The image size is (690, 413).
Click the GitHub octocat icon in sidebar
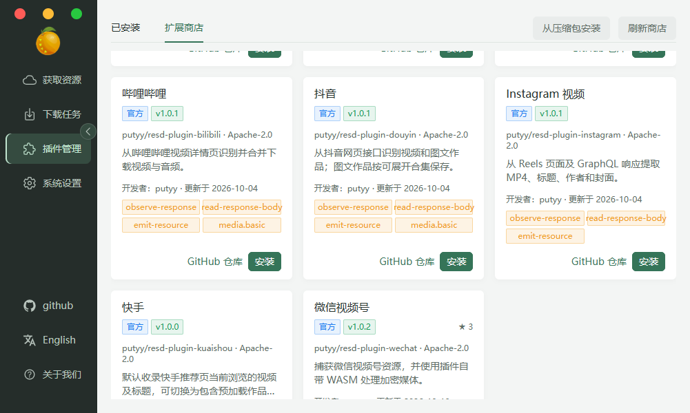[30, 306]
